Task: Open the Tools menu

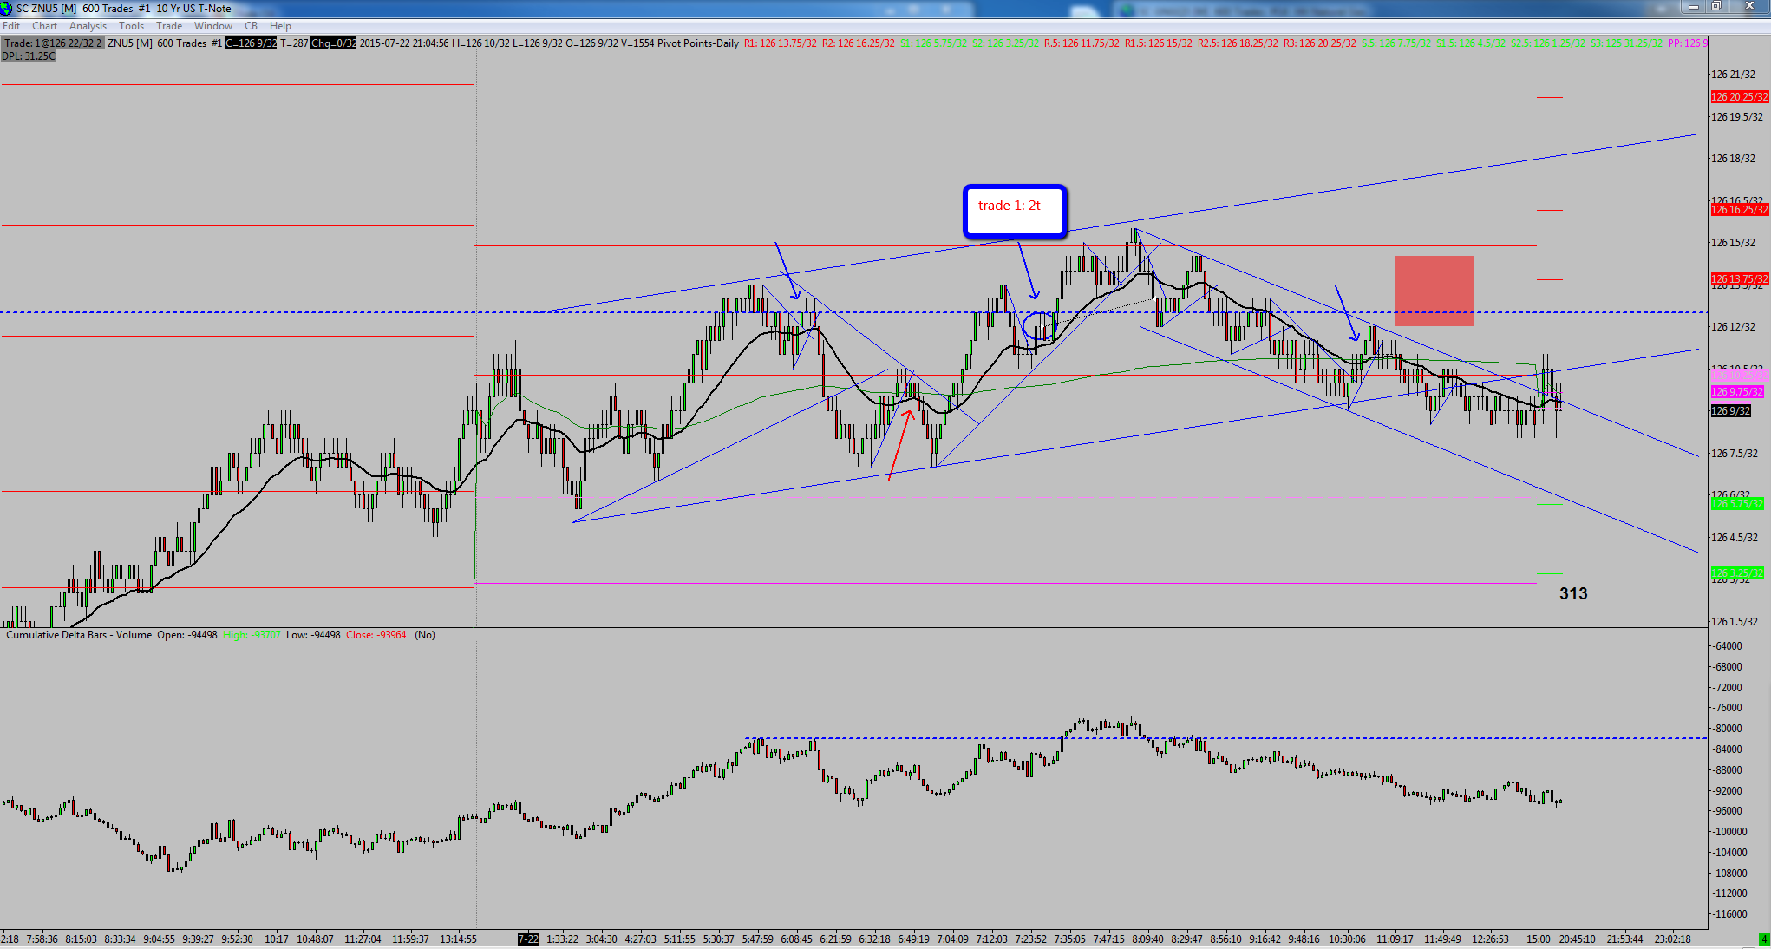Action: (x=132, y=26)
